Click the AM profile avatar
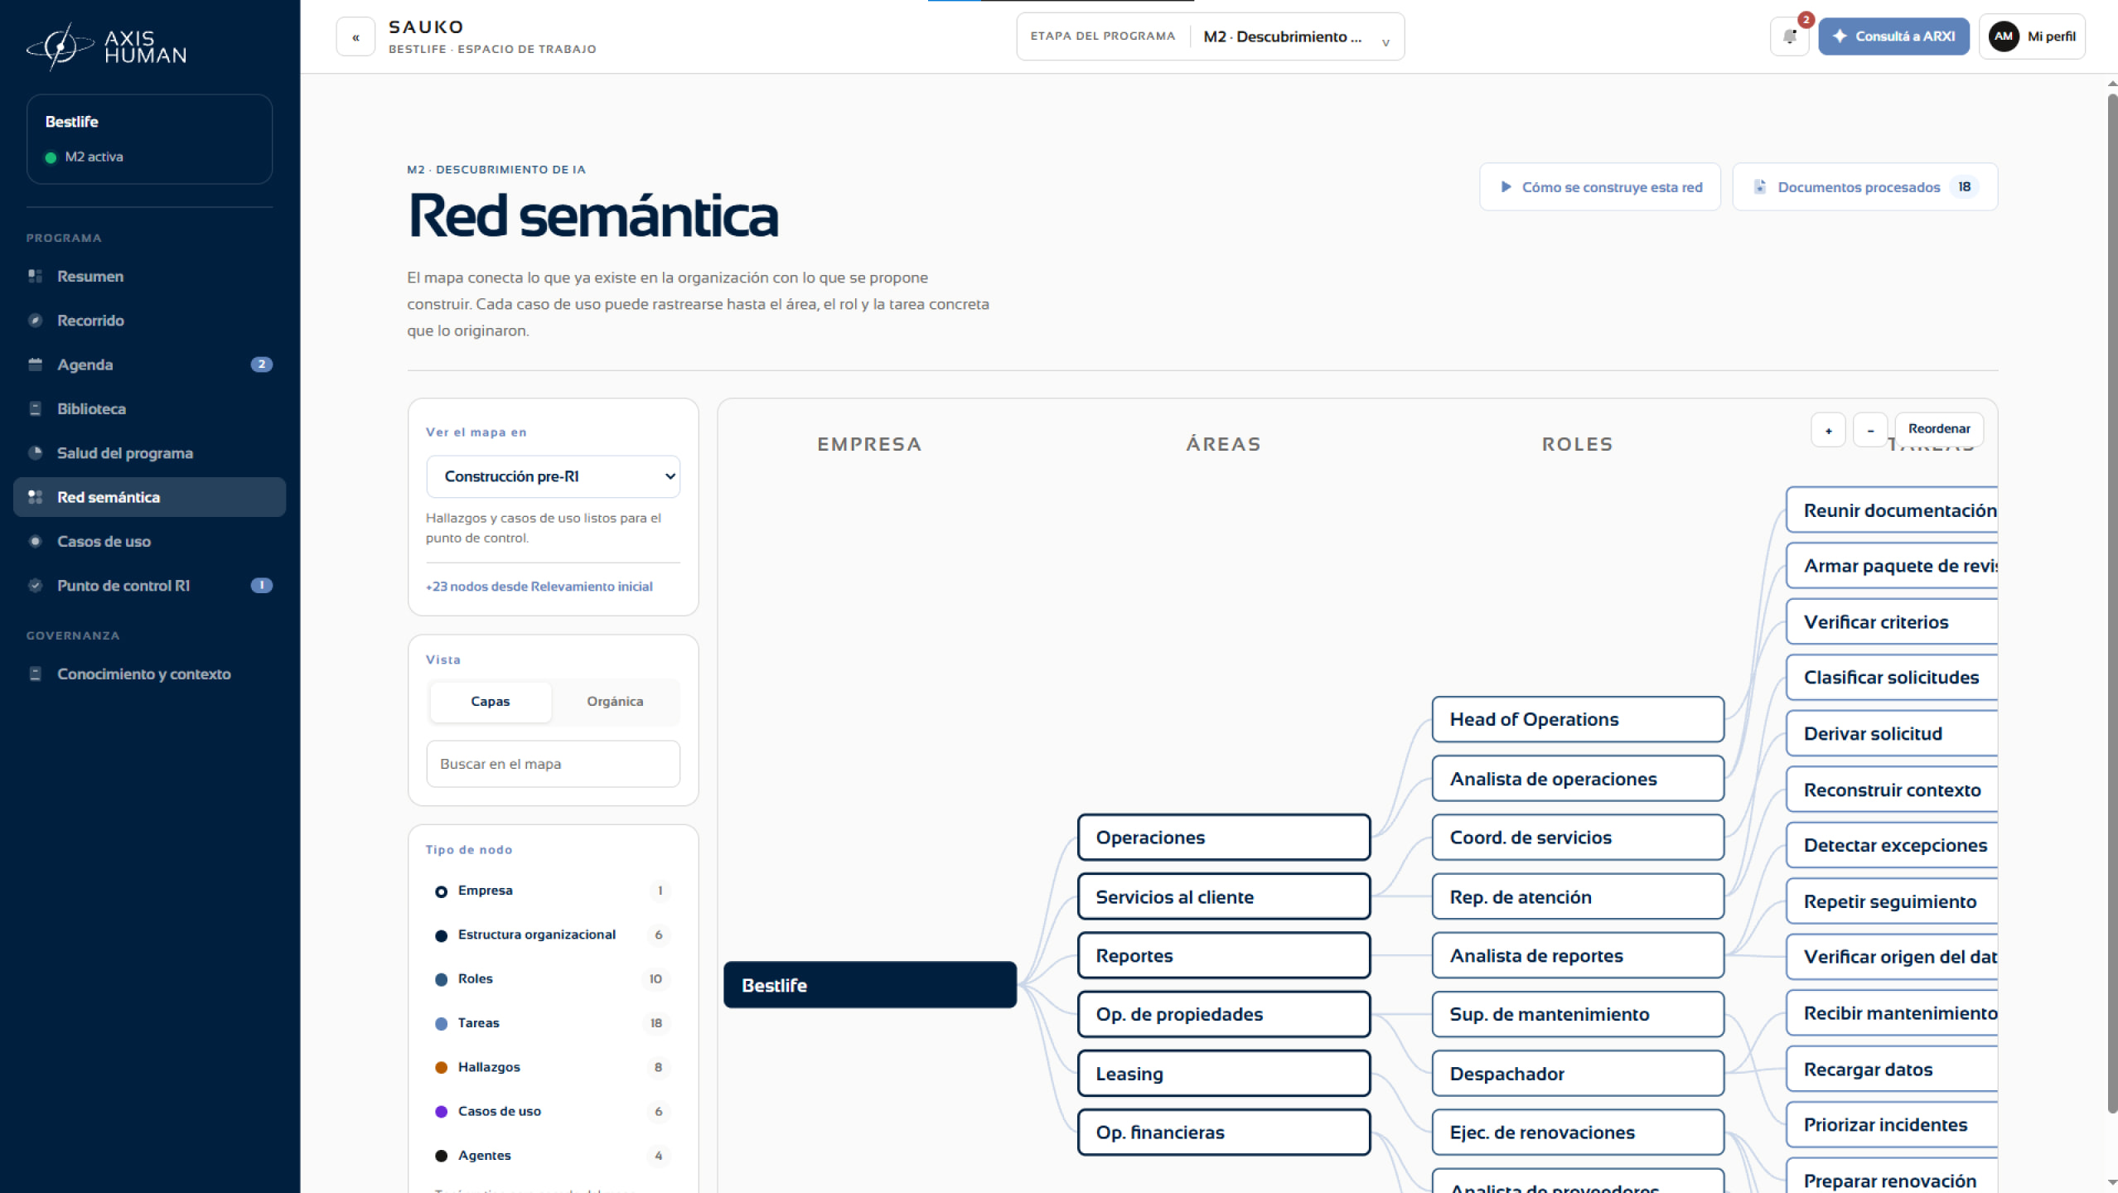2118x1193 pixels. point(2003,36)
